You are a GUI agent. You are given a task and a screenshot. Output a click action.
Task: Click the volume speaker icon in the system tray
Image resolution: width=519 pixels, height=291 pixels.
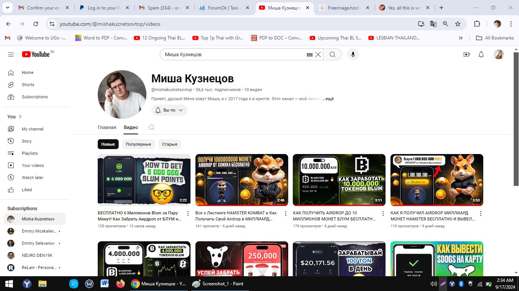click(433, 283)
